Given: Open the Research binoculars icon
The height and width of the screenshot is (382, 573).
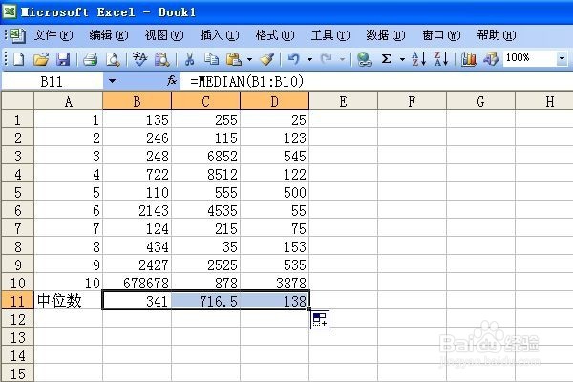Looking at the screenshot, I should coord(162,59).
